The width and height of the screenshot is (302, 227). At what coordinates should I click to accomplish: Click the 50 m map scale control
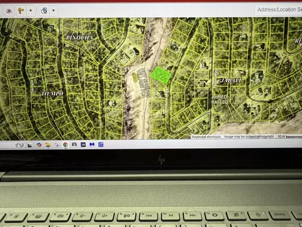coord(289,136)
